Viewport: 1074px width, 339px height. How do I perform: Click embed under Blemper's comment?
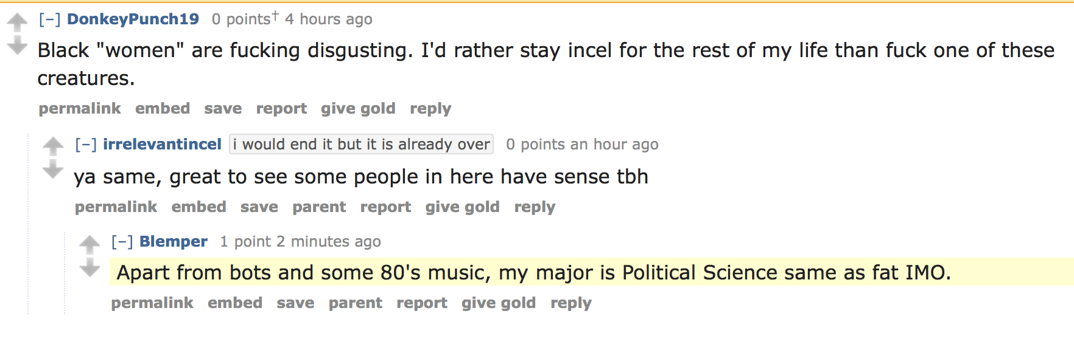[x=235, y=303]
